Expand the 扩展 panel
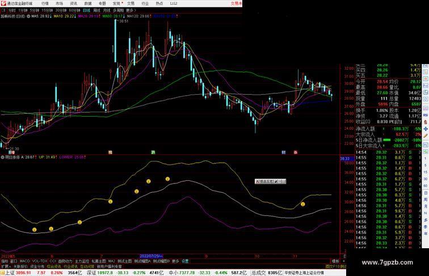 [6, 266]
